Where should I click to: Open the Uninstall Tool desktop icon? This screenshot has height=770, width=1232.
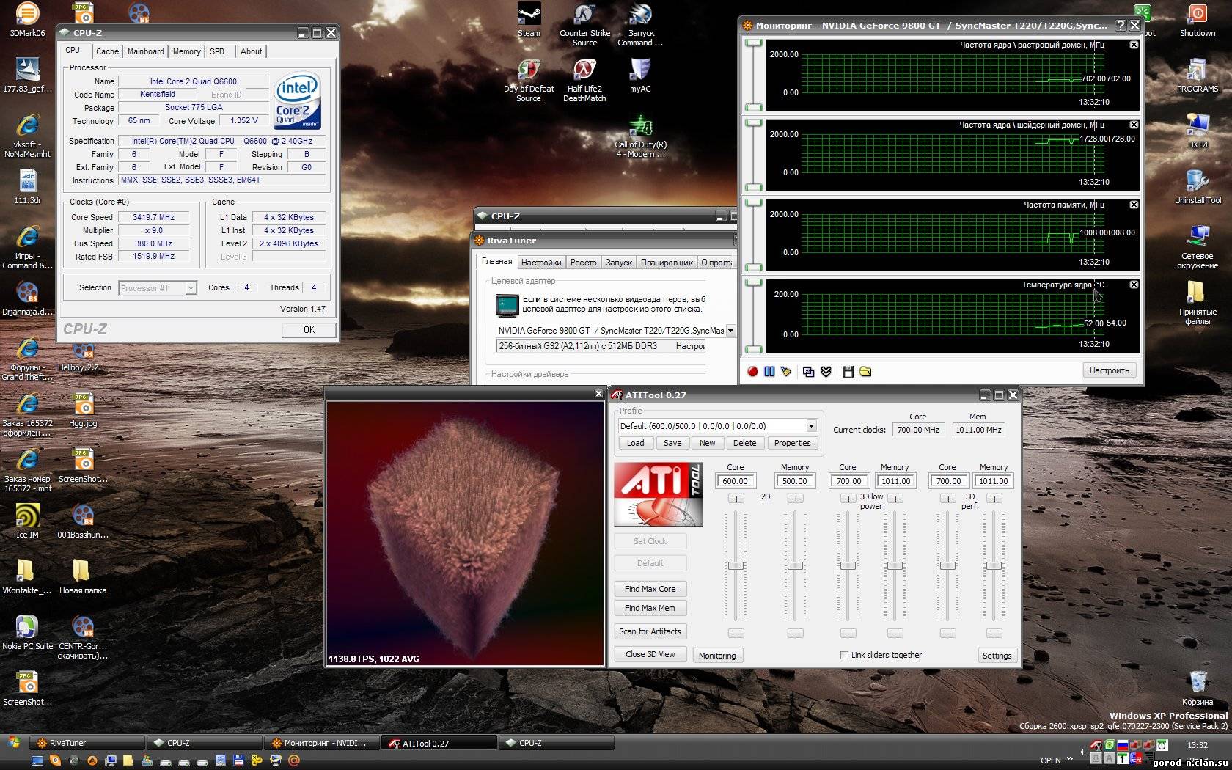pyautogui.click(x=1198, y=187)
